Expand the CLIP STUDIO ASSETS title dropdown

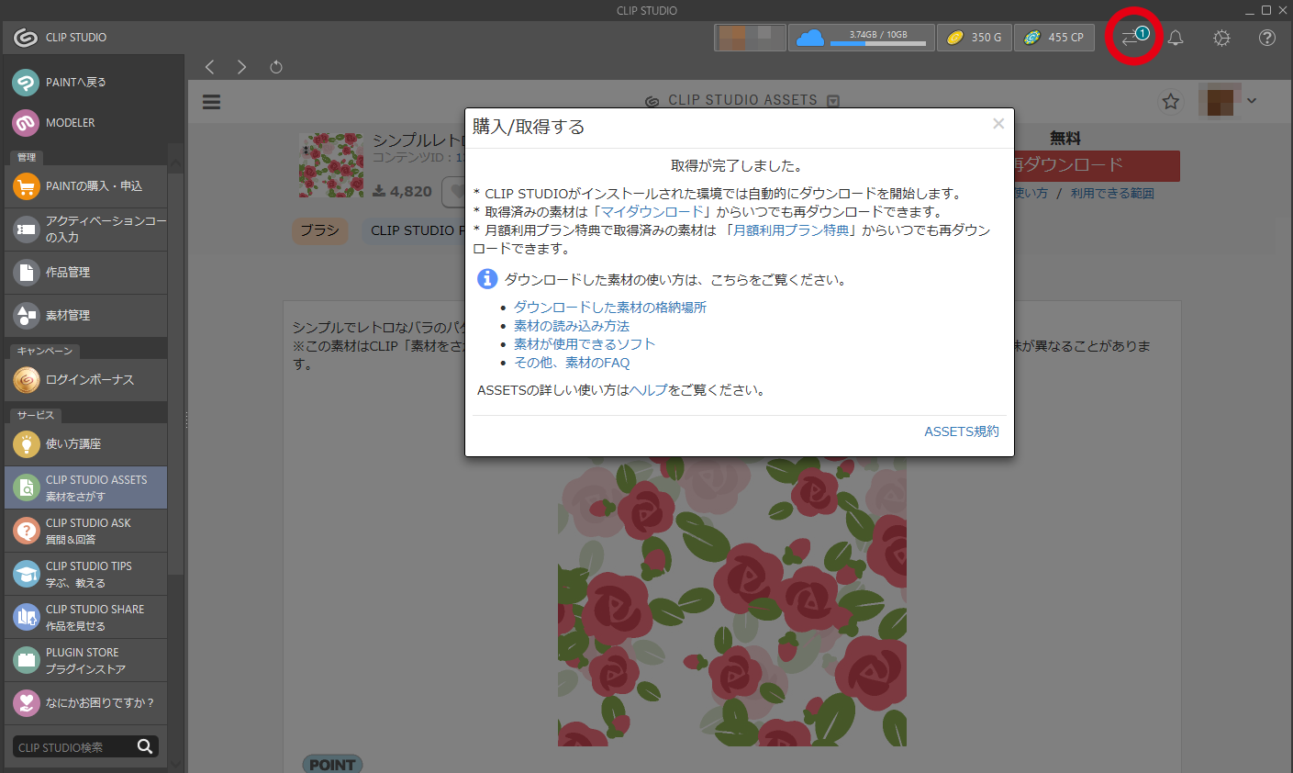[833, 101]
